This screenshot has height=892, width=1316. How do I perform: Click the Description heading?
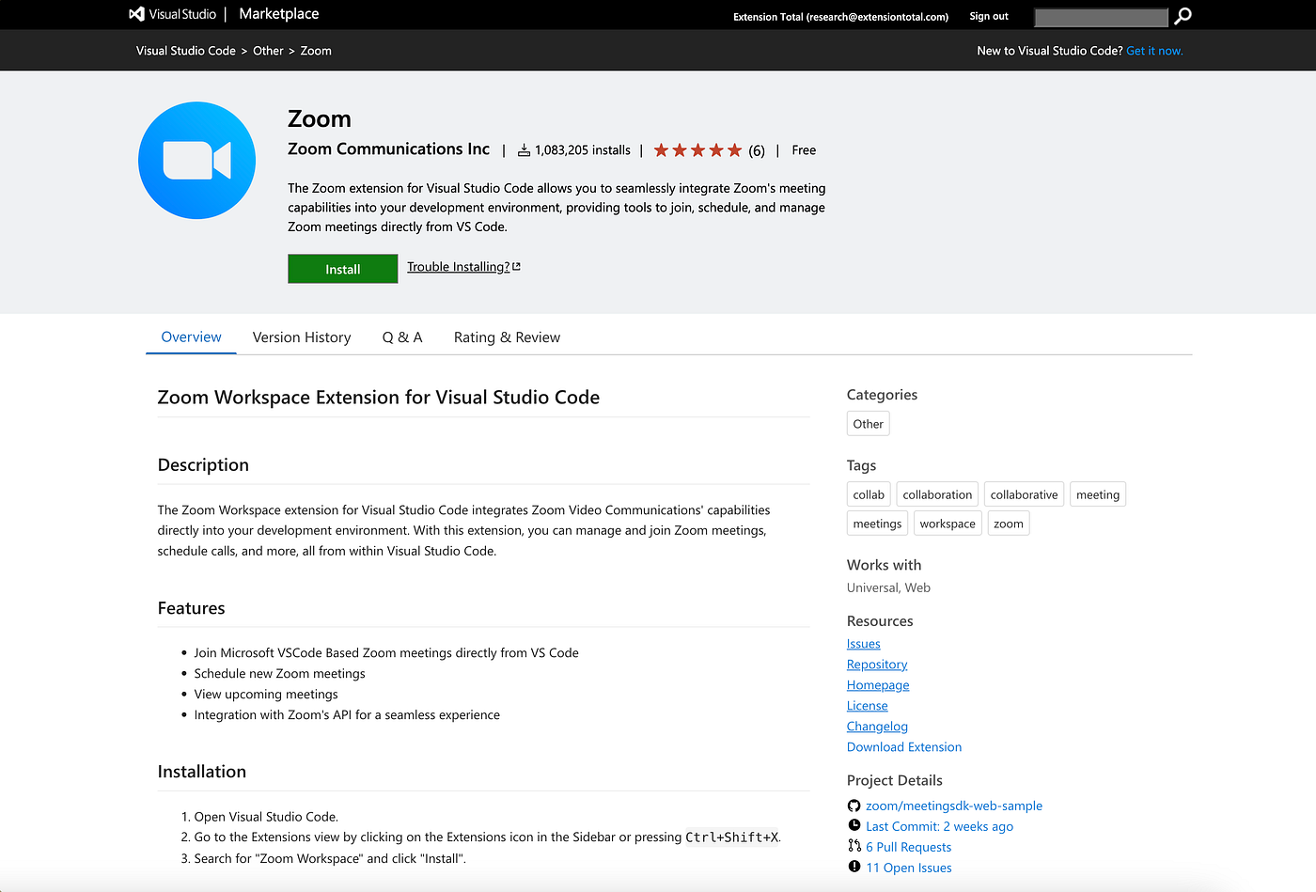(203, 465)
